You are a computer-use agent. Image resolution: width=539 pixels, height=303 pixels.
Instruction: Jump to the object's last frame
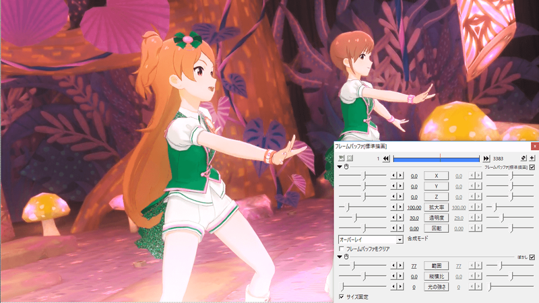pyautogui.click(x=486, y=158)
